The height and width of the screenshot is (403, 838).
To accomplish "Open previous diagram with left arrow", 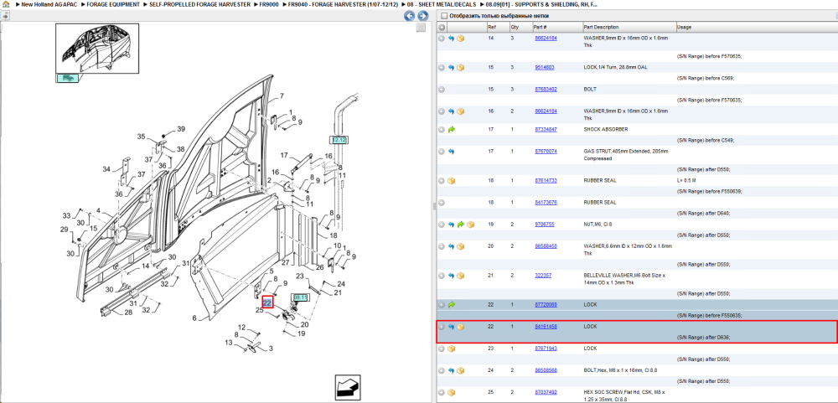I will click(x=410, y=16).
